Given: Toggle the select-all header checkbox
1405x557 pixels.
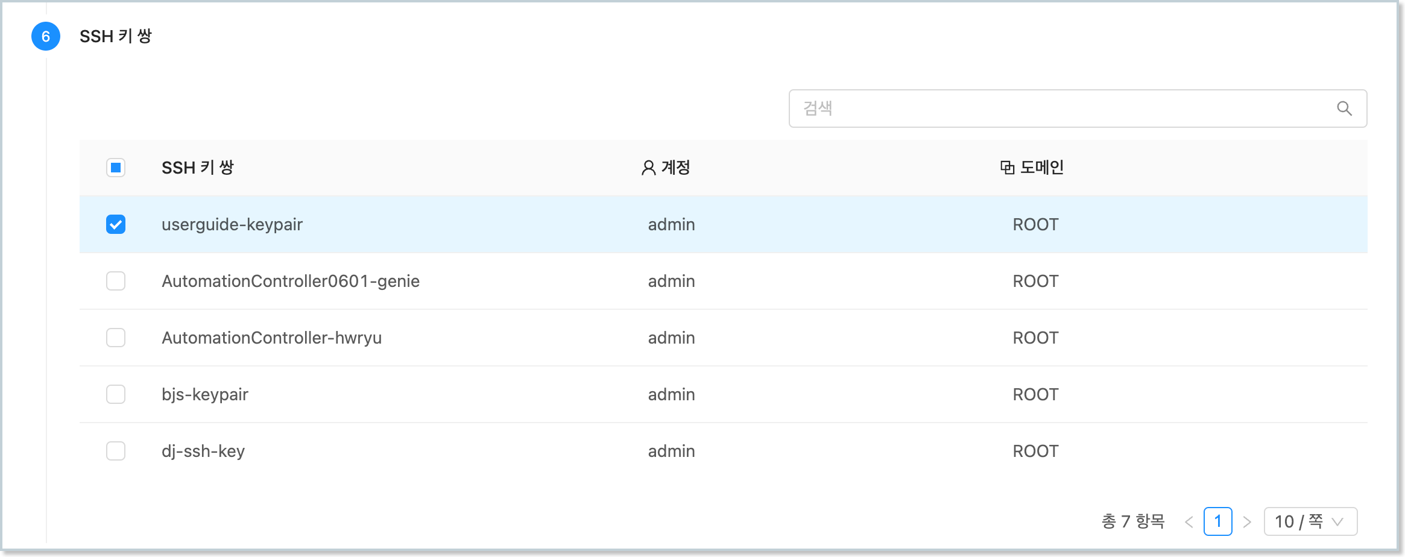Looking at the screenshot, I should tap(116, 168).
